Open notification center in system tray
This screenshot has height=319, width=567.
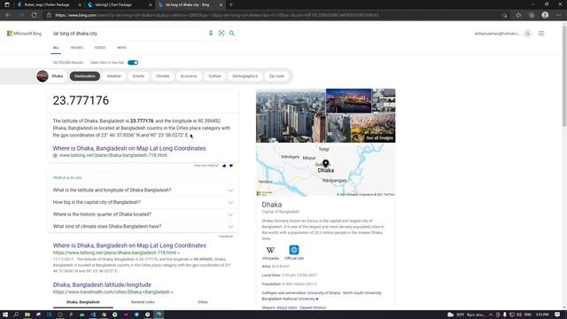[x=557, y=315]
